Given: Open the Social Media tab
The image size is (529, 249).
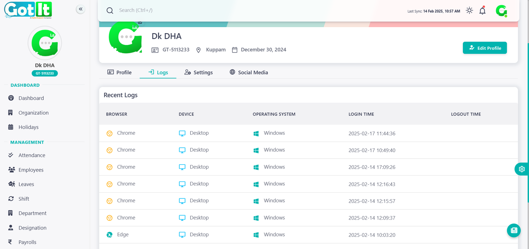Looking at the screenshot, I should pos(249,72).
